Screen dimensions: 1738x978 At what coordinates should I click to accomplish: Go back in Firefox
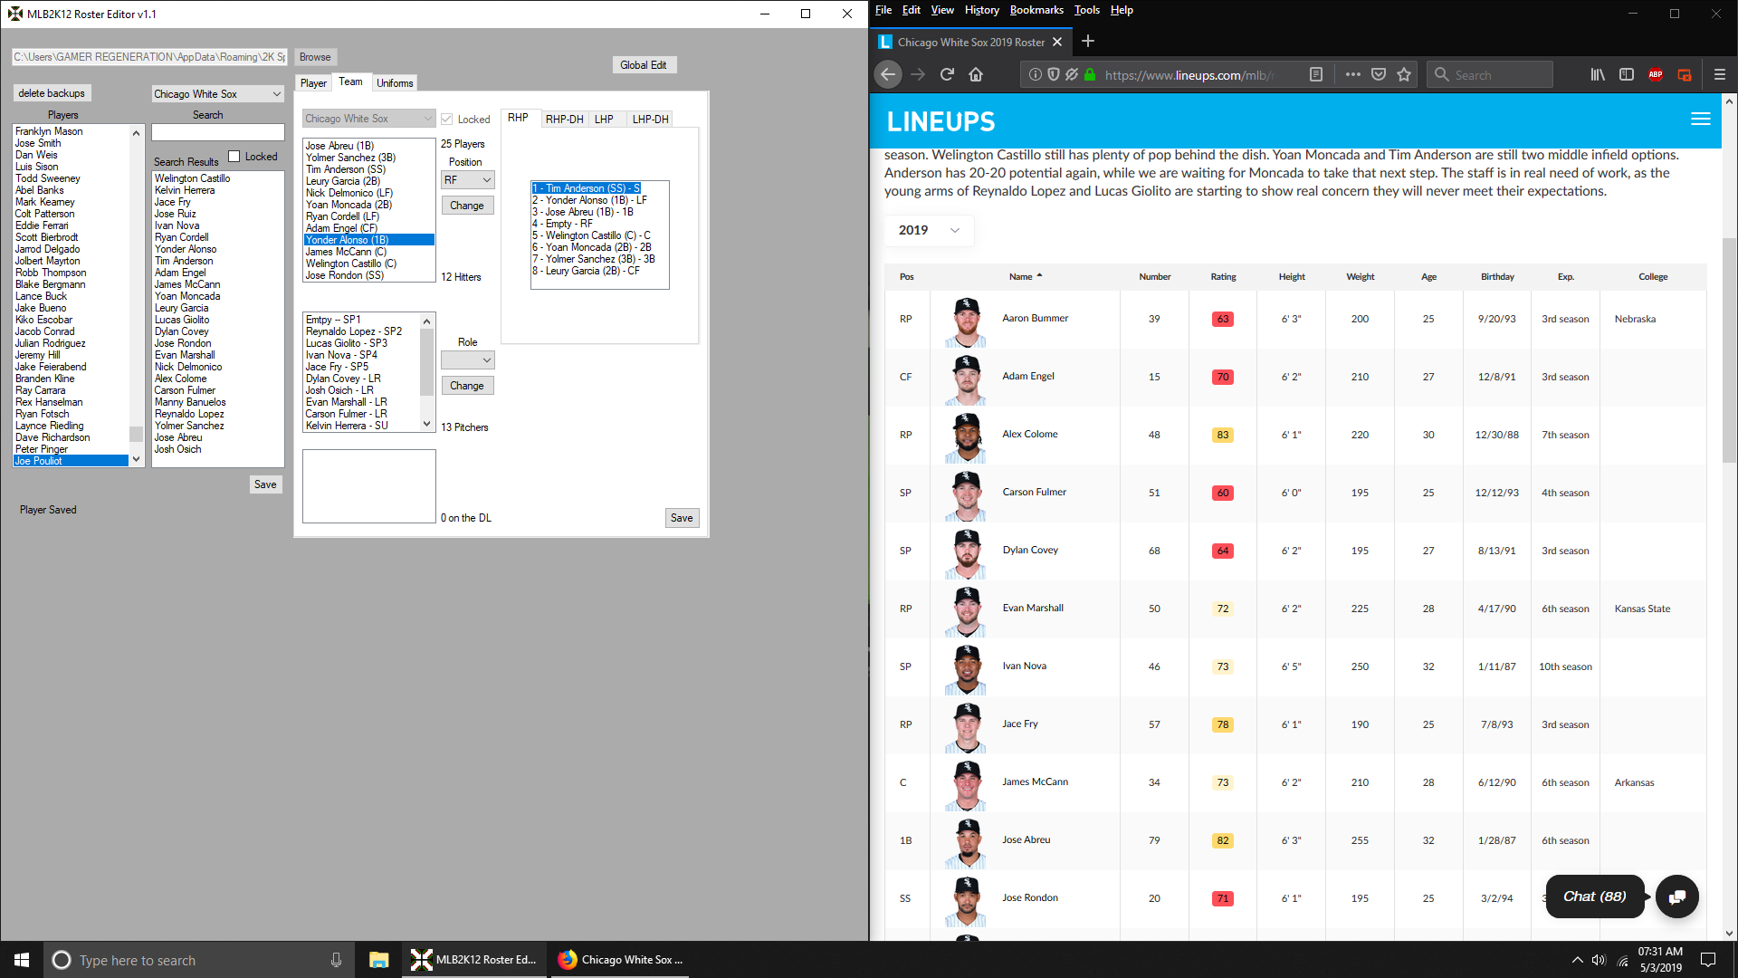click(x=888, y=75)
